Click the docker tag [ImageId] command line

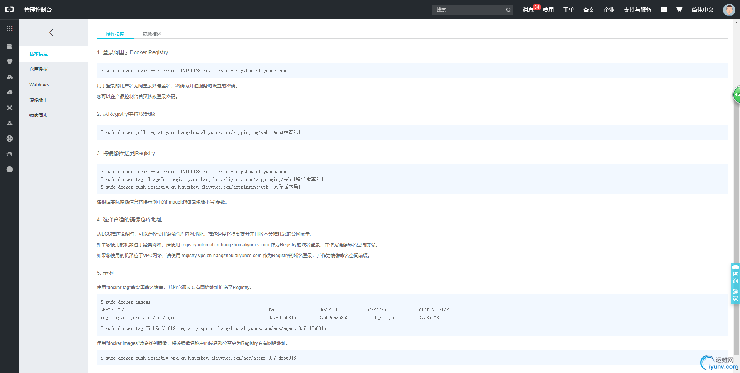point(212,179)
